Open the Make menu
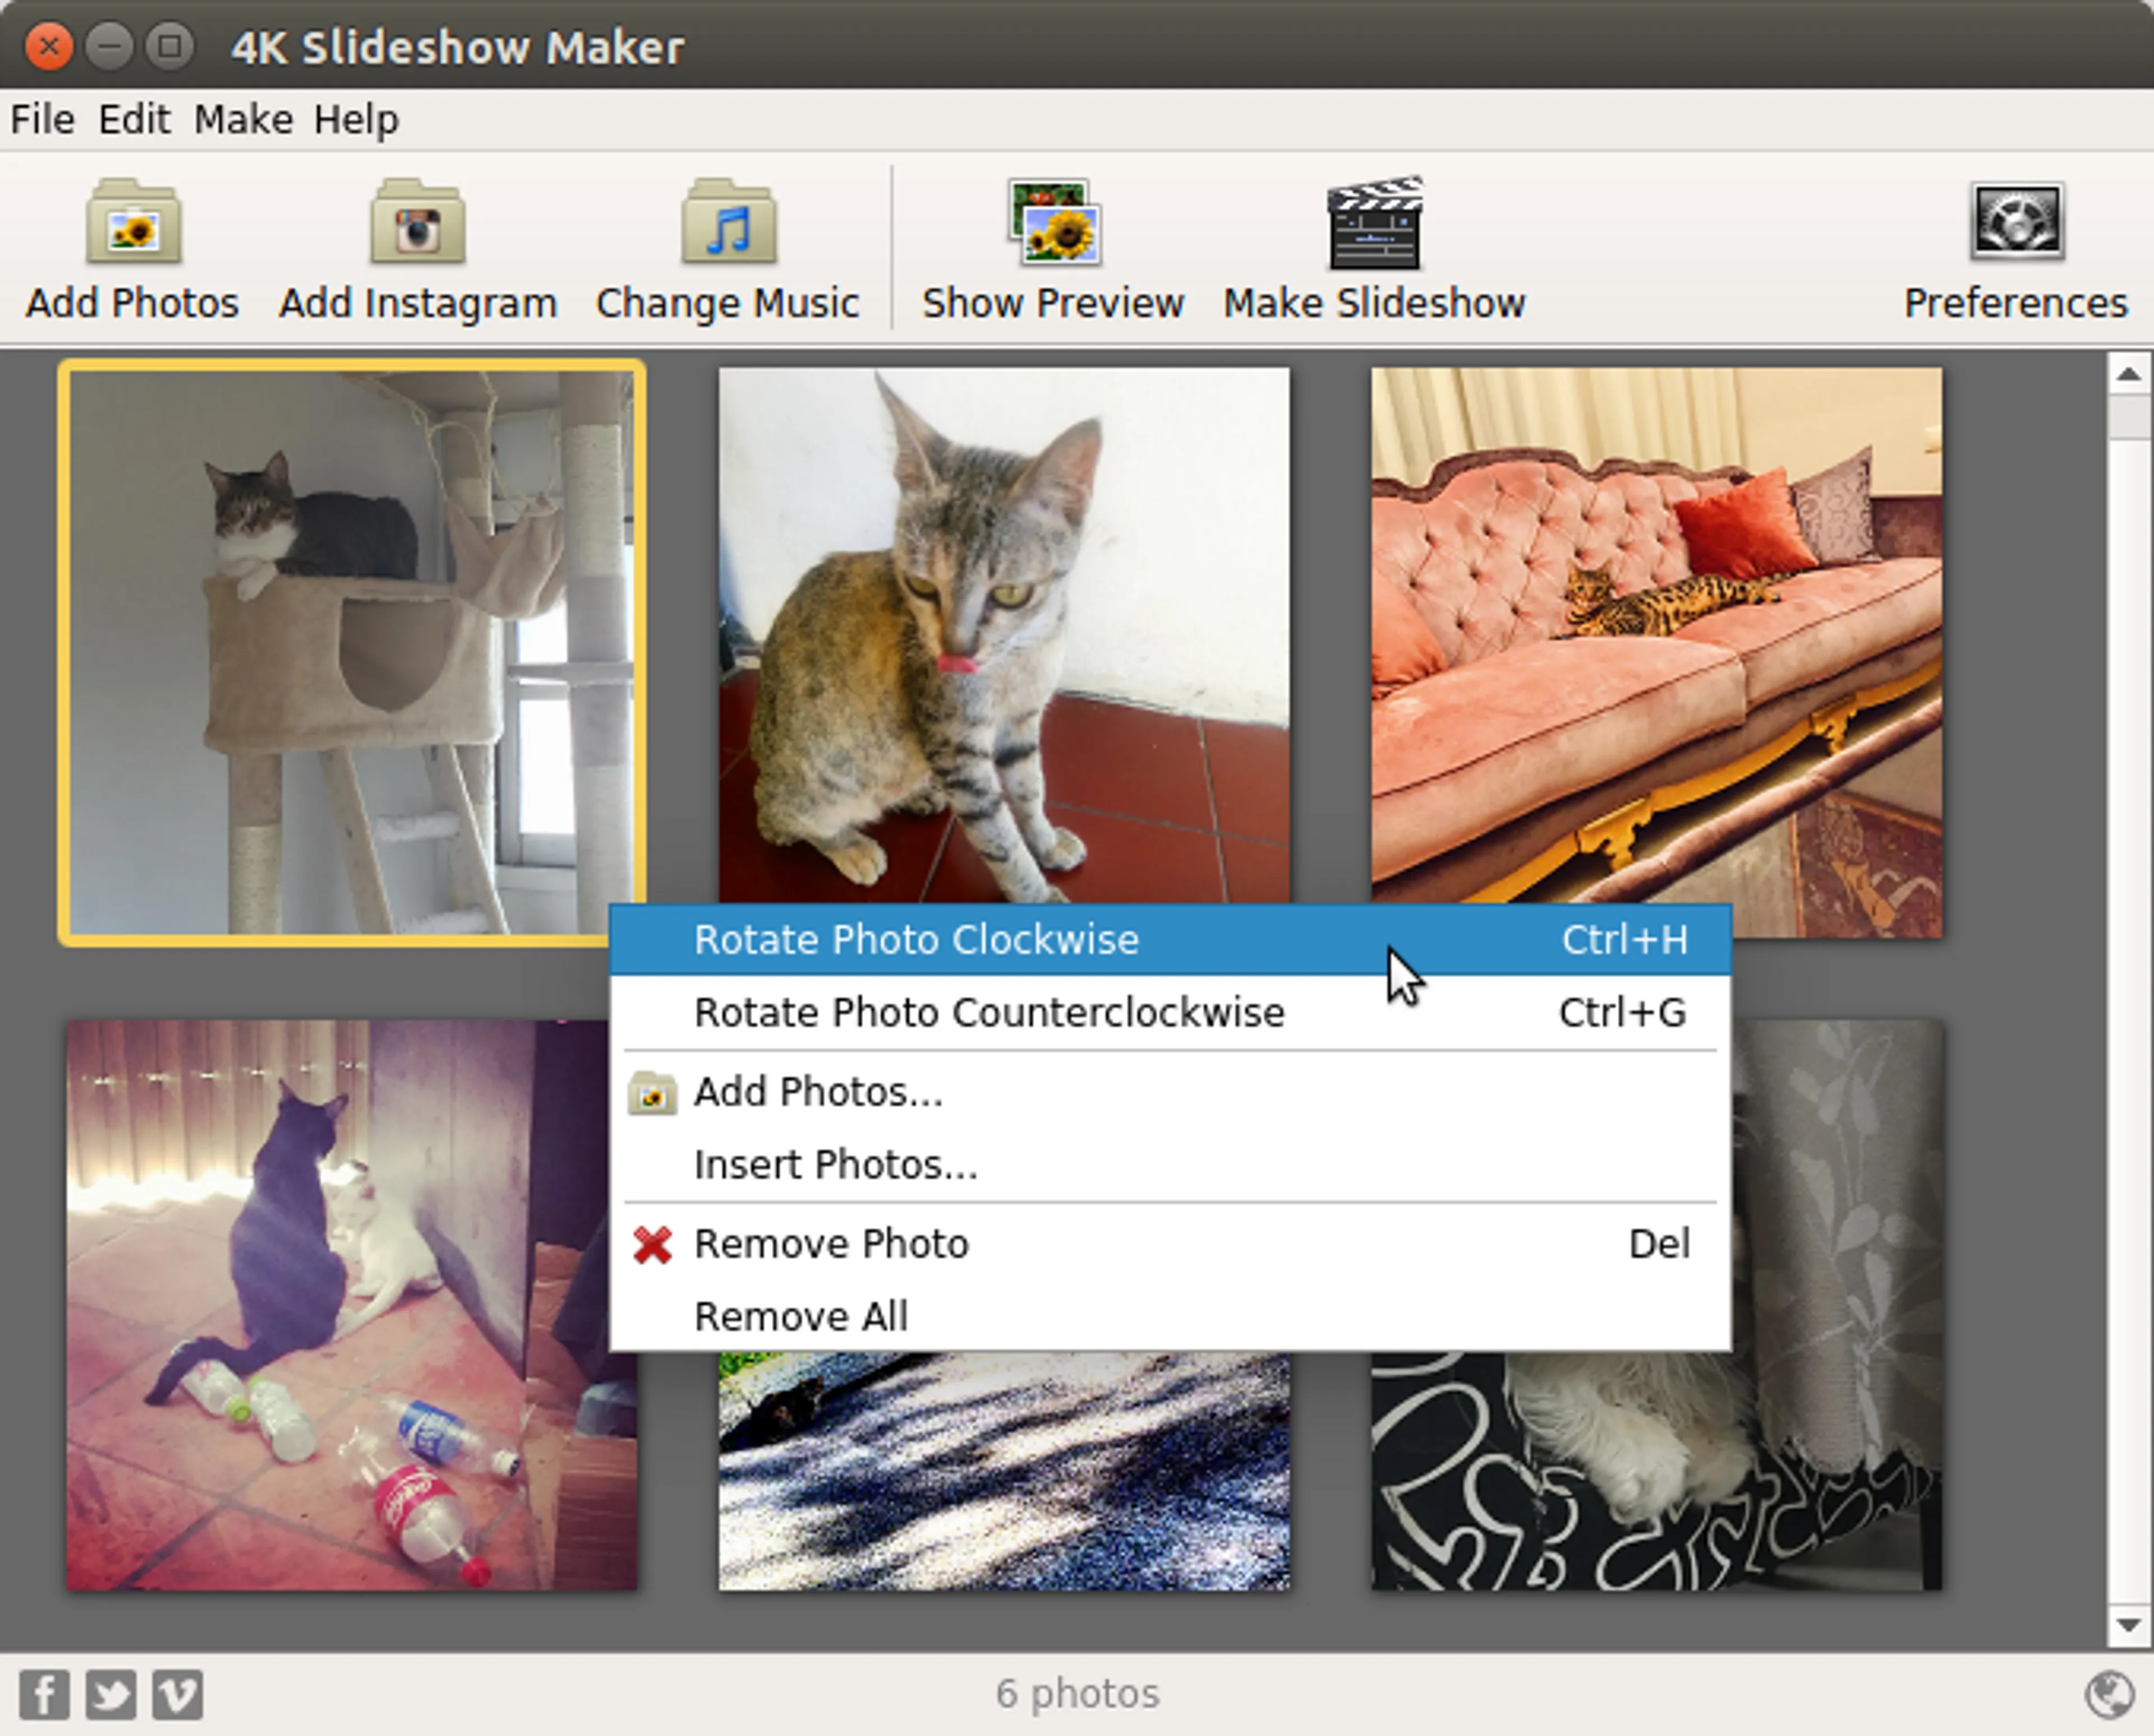This screenshot has height=1736, width=2154. [243, 120]
